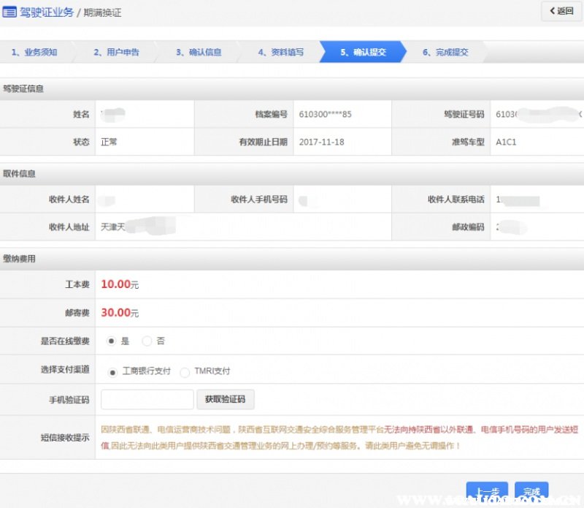Viewport: 584px width, 508px height.
Task: Open the 驾驶证业务 breadcrumb link
Action: [x=47, y=12]
